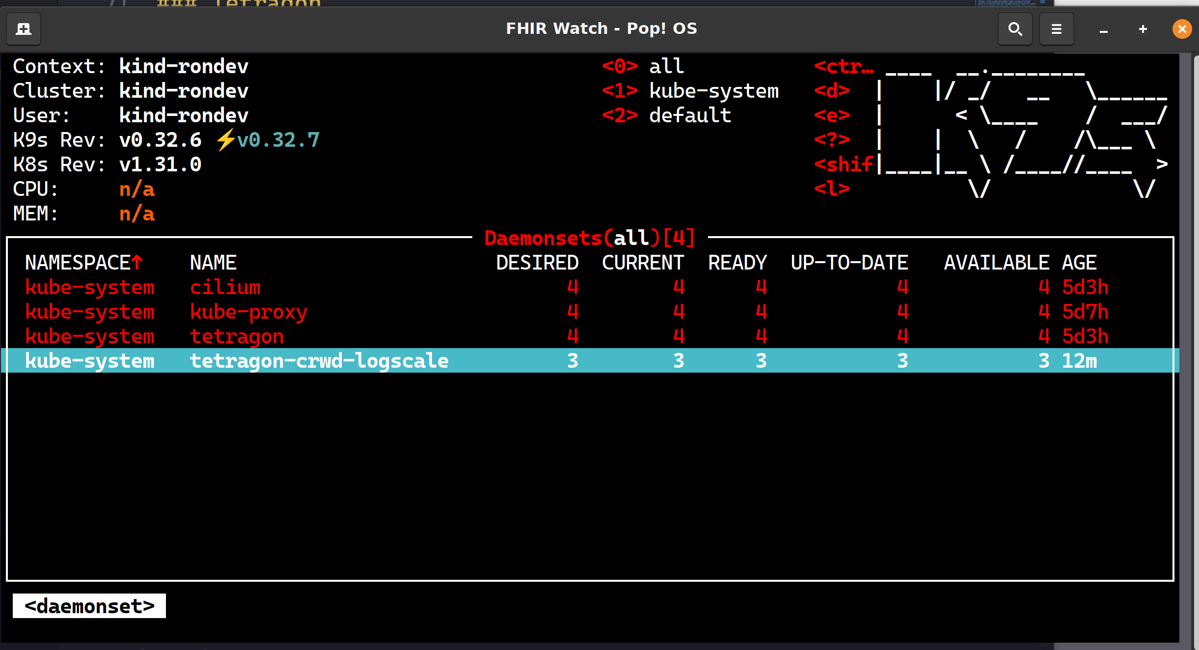
Task: Select the kube-proxy daemonset row
Action: 248,312
